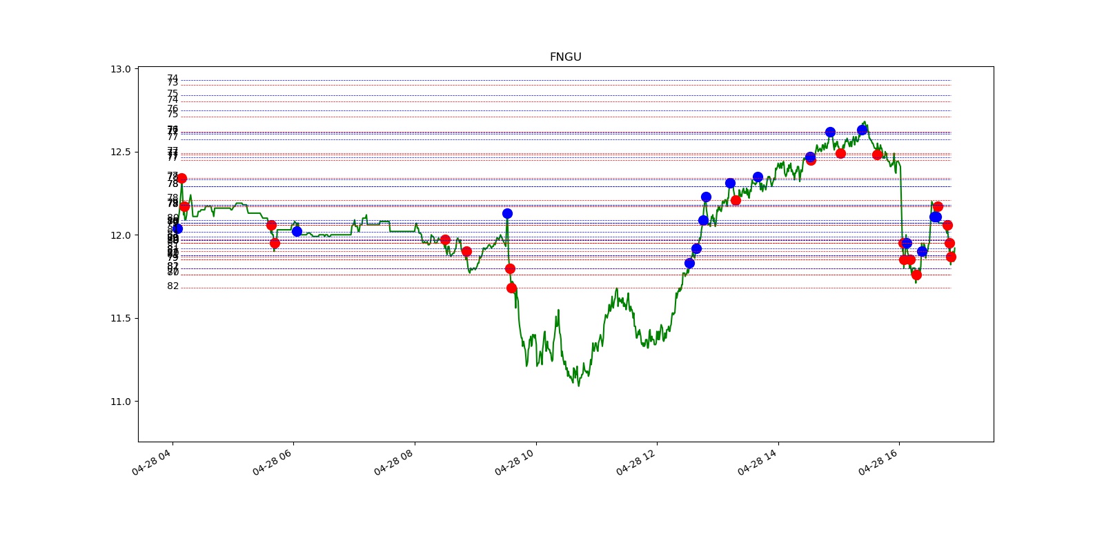This screenshot has width=1104, height=552.
Task: Select the lowest red marker after 16:00
Action: click(916, 275)
